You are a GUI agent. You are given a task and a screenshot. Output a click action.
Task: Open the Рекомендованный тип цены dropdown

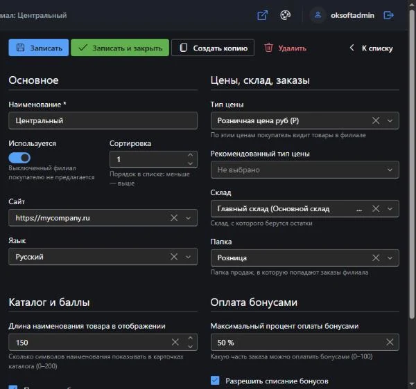click(x=390, y=170)
